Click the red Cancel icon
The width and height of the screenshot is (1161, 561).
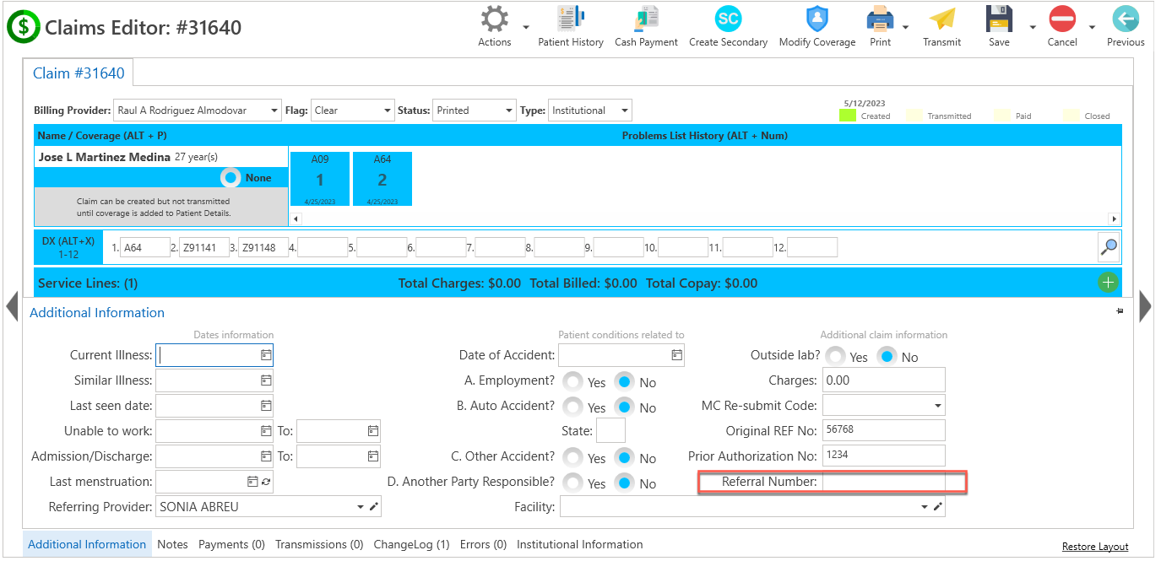(1062, 19)
